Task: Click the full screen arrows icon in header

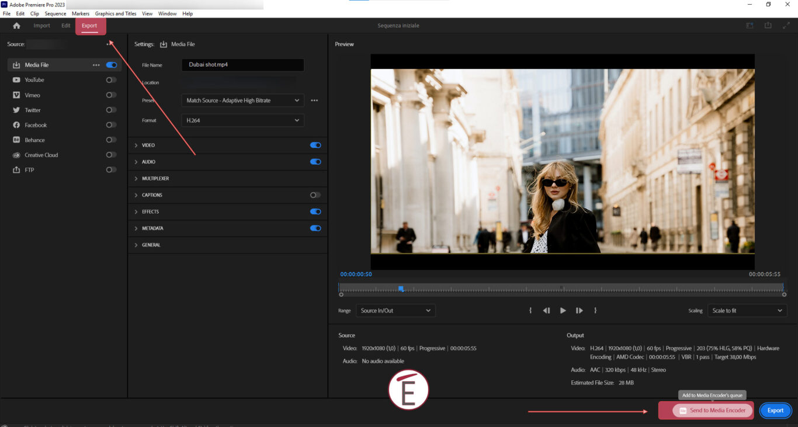Action: point(786,26)
